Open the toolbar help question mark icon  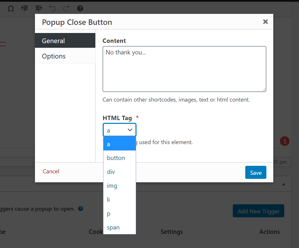(x=80, y=9)
